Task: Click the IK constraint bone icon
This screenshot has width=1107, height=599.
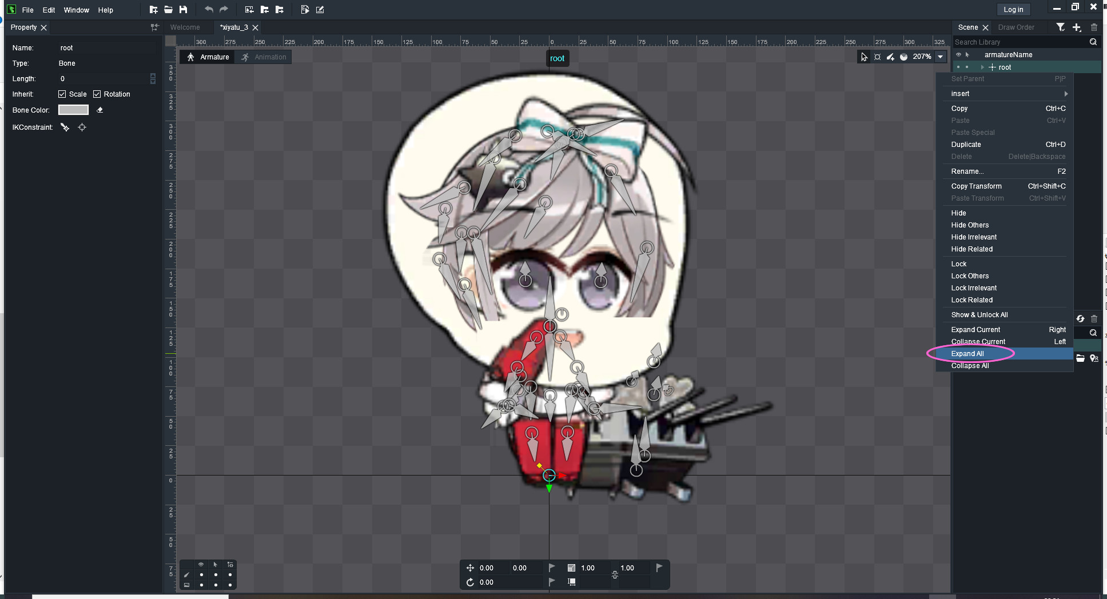Action: pos(65,127)
